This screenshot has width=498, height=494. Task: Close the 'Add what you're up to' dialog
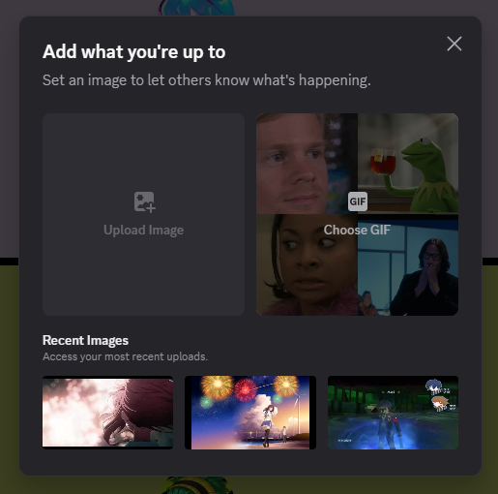point(454,44)
